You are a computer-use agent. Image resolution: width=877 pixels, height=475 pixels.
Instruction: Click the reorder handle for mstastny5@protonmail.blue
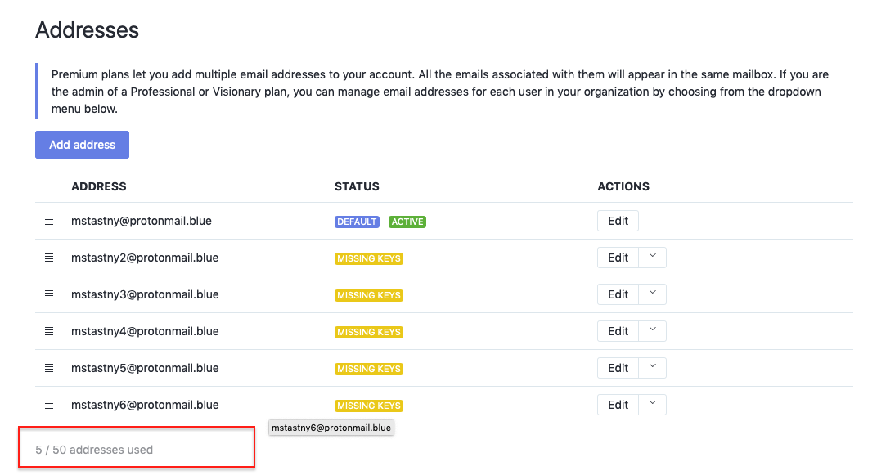coord(49,367)
